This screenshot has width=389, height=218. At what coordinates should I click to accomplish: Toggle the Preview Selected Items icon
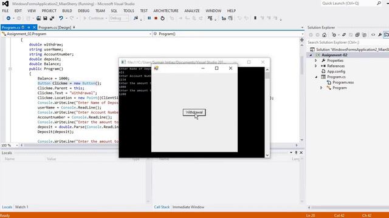387,35
